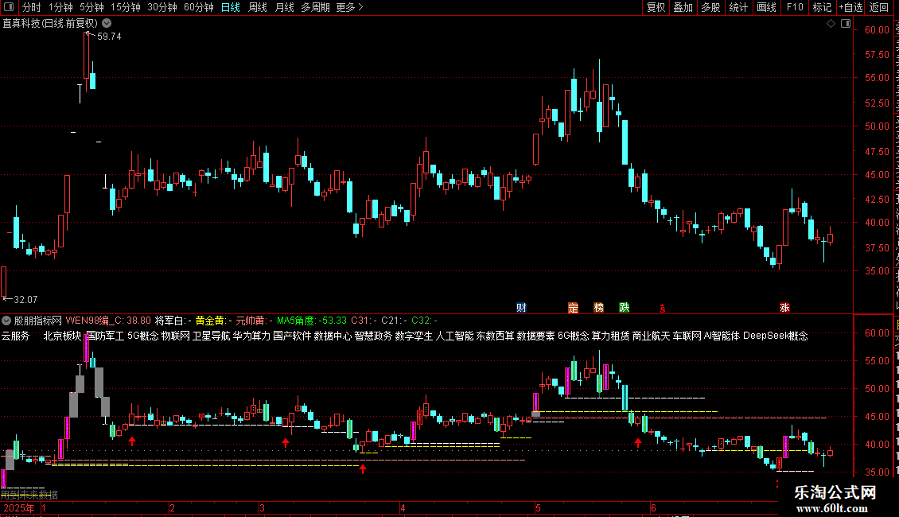The width and height of the screenshot is (899, 517).
Task: Switch to 月线 monthly chart
Action: [x=284, y=7]
